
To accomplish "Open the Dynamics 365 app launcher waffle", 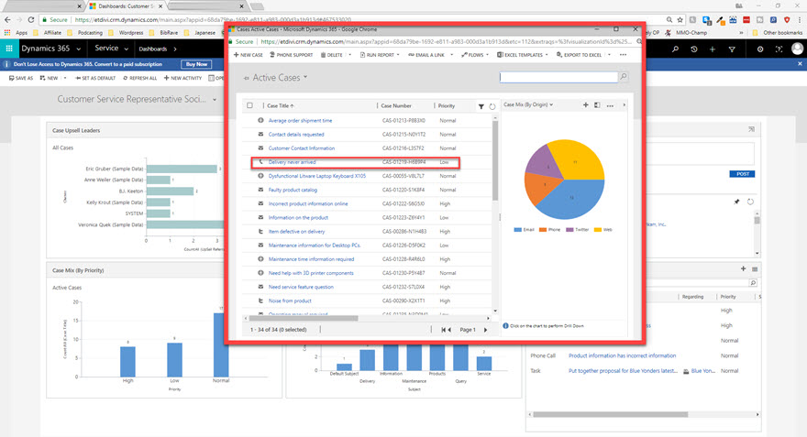I will (9, 49).
